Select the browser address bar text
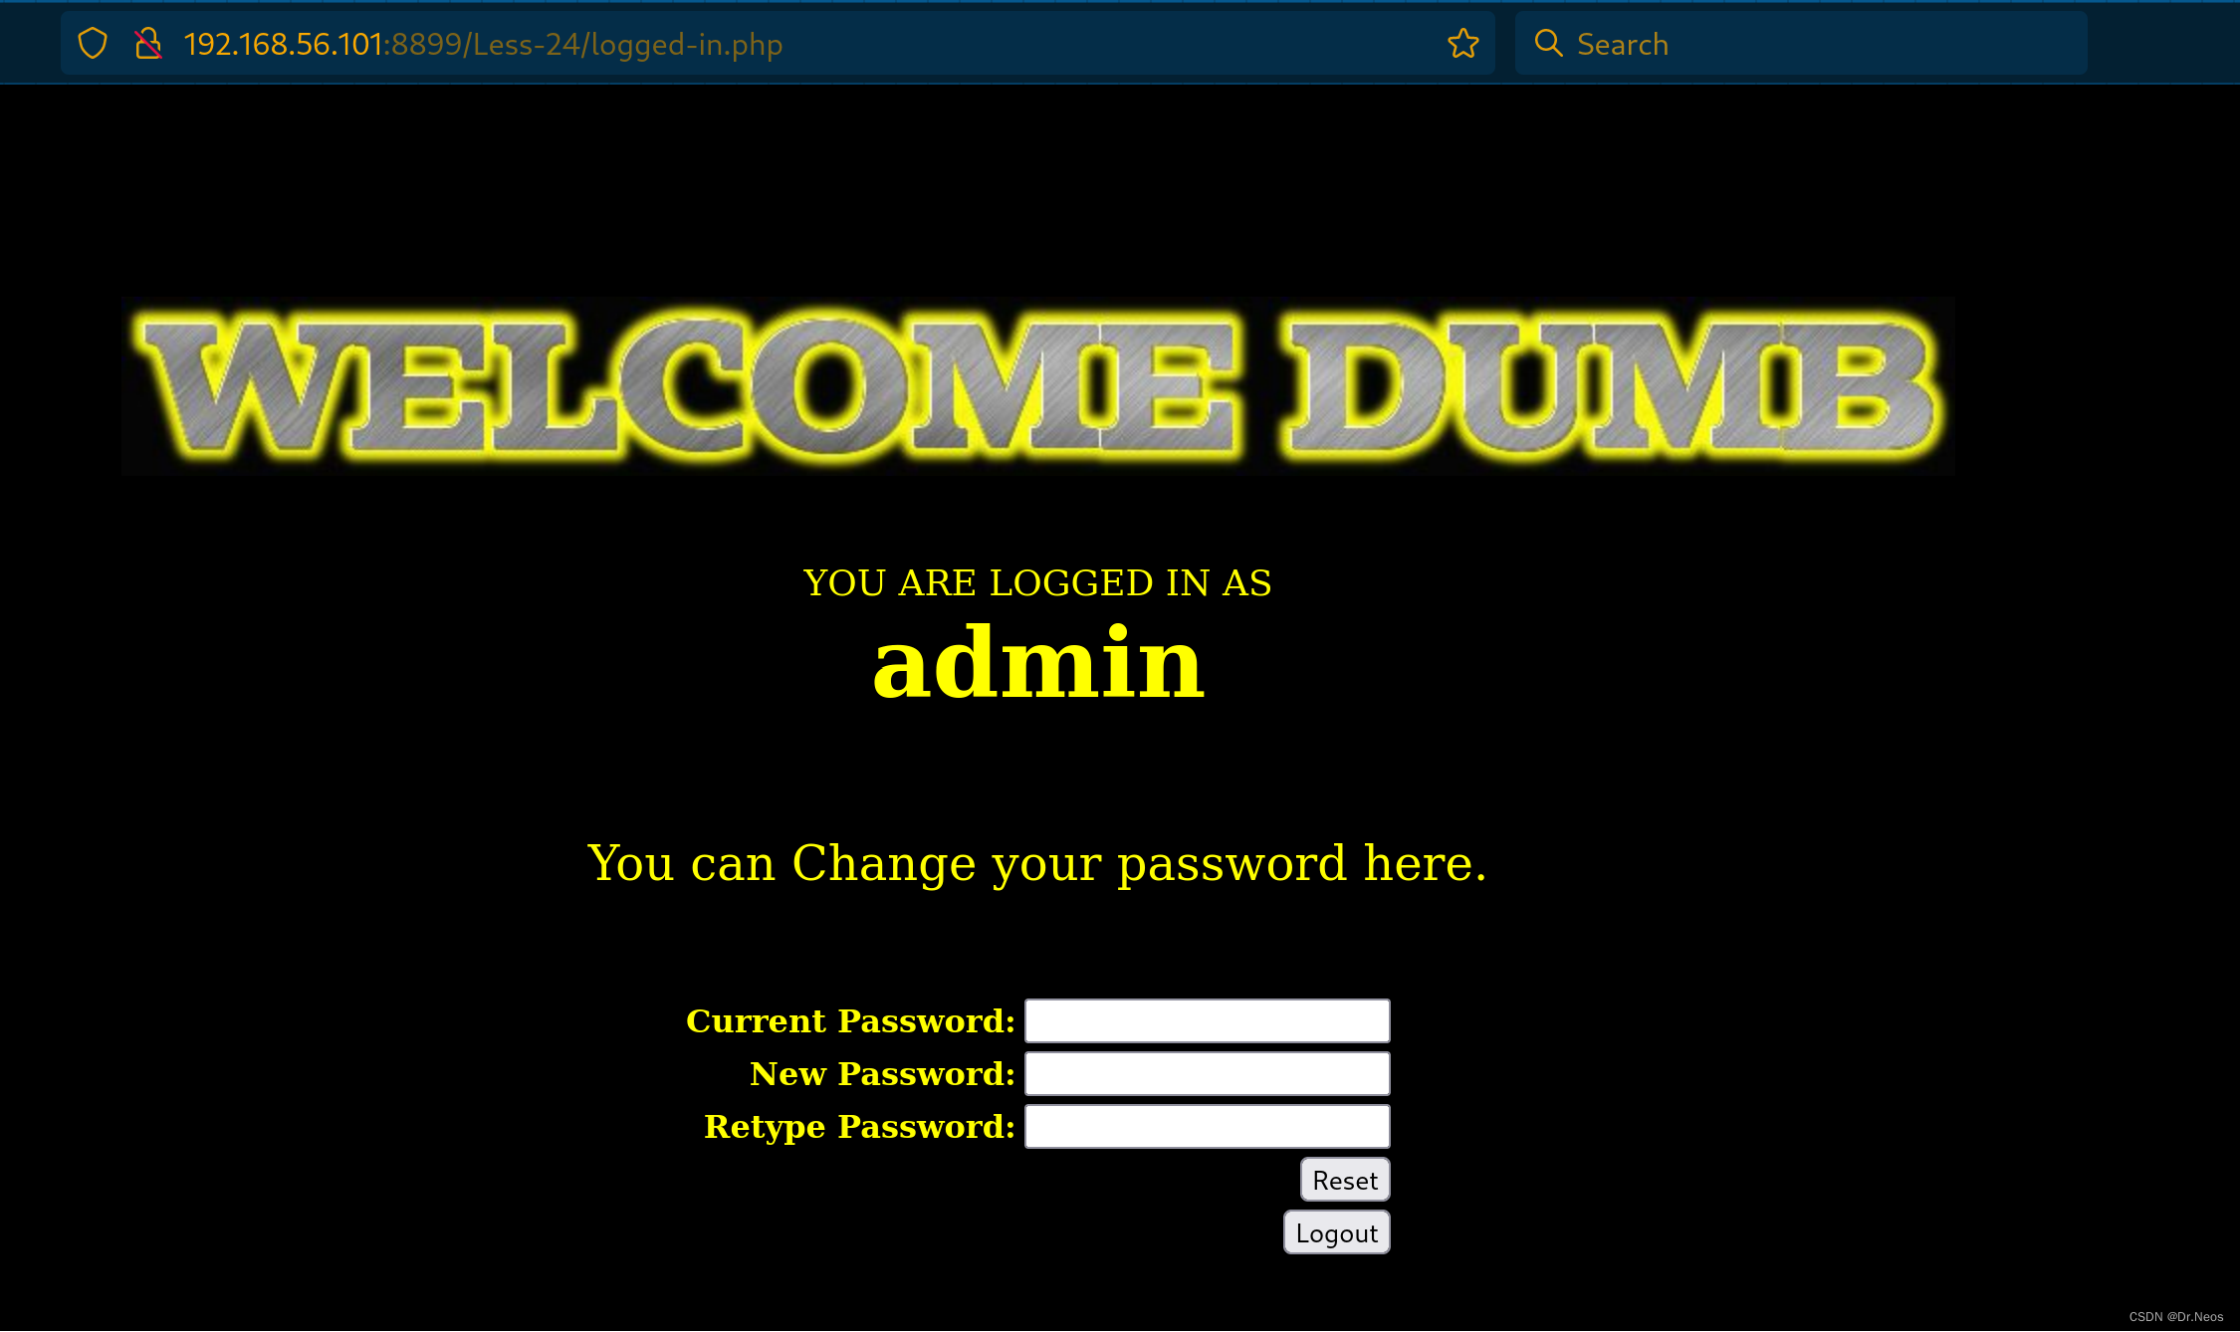2240x1332 pixels. [484, 43]
